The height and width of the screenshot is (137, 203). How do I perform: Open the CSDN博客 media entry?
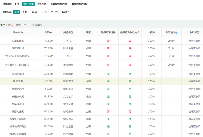point(18,41)
